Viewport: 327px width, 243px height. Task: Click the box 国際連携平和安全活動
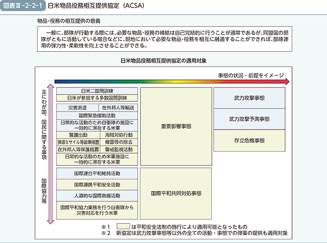coord(97,185)
